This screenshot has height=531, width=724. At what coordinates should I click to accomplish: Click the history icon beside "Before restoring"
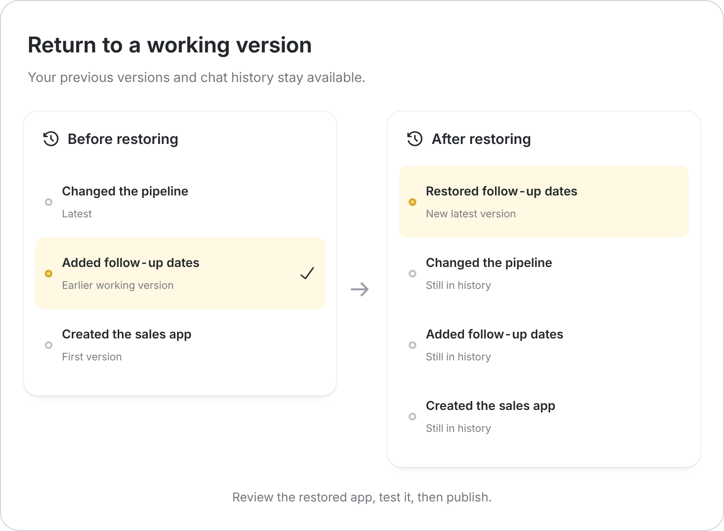click(51, 139)
